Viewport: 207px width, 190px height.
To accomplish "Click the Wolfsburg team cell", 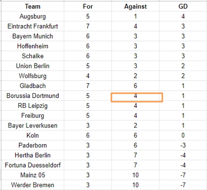I will point(33,76).
